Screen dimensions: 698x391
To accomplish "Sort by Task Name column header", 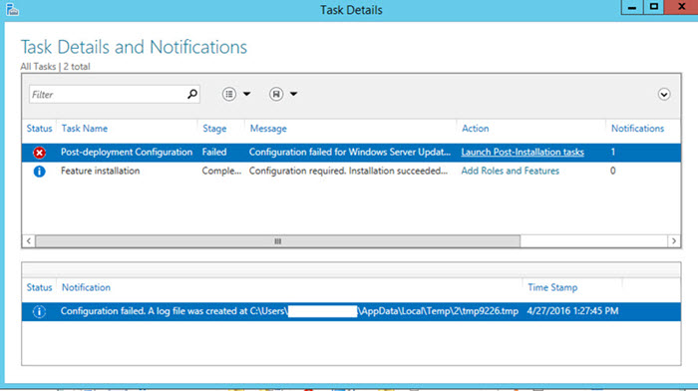I will [85, 129].
